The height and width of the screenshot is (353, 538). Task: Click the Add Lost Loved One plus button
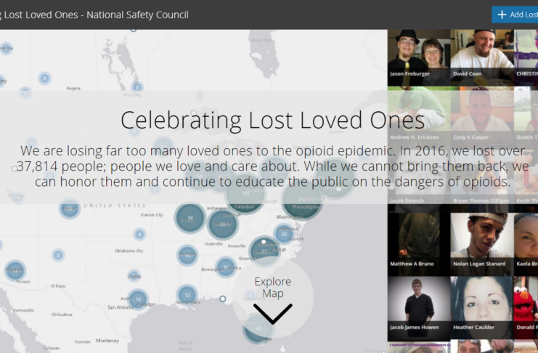tap(515, 15)
